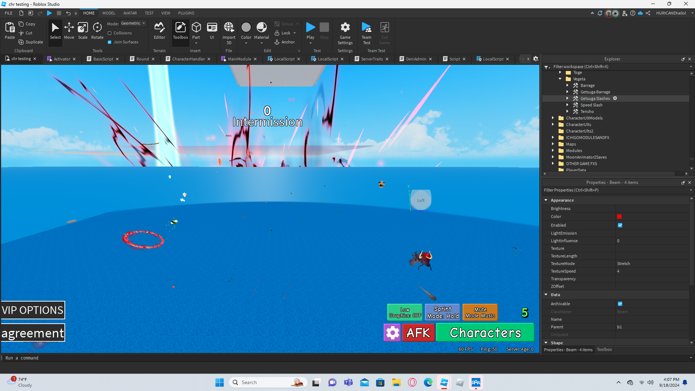Toggle the Enabled property checkbox
The height and width of the screenshot is (391, 695).
(620, 225)
